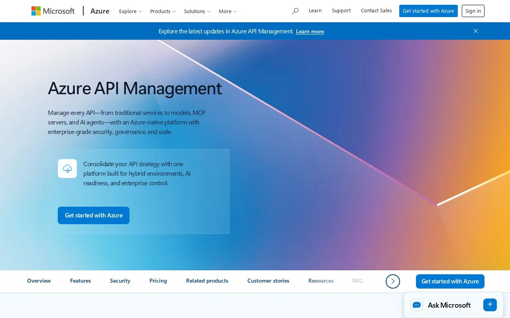510x318 pixels.
Task: Open the More menu
Action: (228, 11)
